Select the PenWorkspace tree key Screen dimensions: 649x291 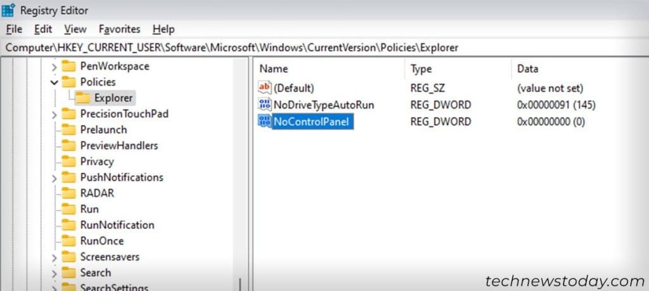pyautogui.click(x=115, y=66)
